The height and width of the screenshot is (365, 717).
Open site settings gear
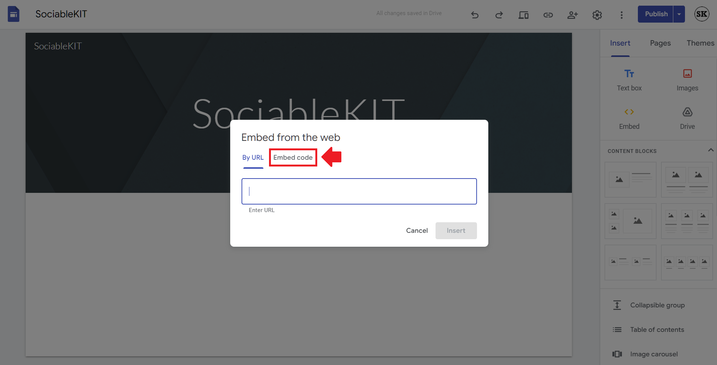coord(597,15)
